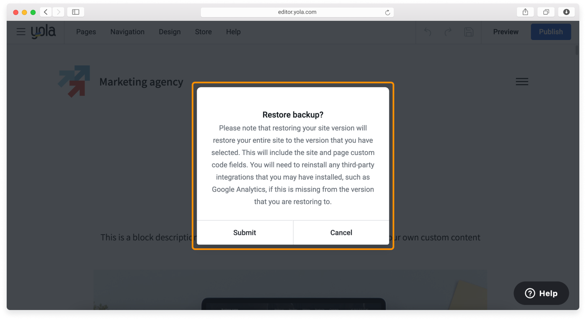This screenshot has width=586, height=320.
Task: Cancel the Restore backup dialog
Action: [341, 232]
